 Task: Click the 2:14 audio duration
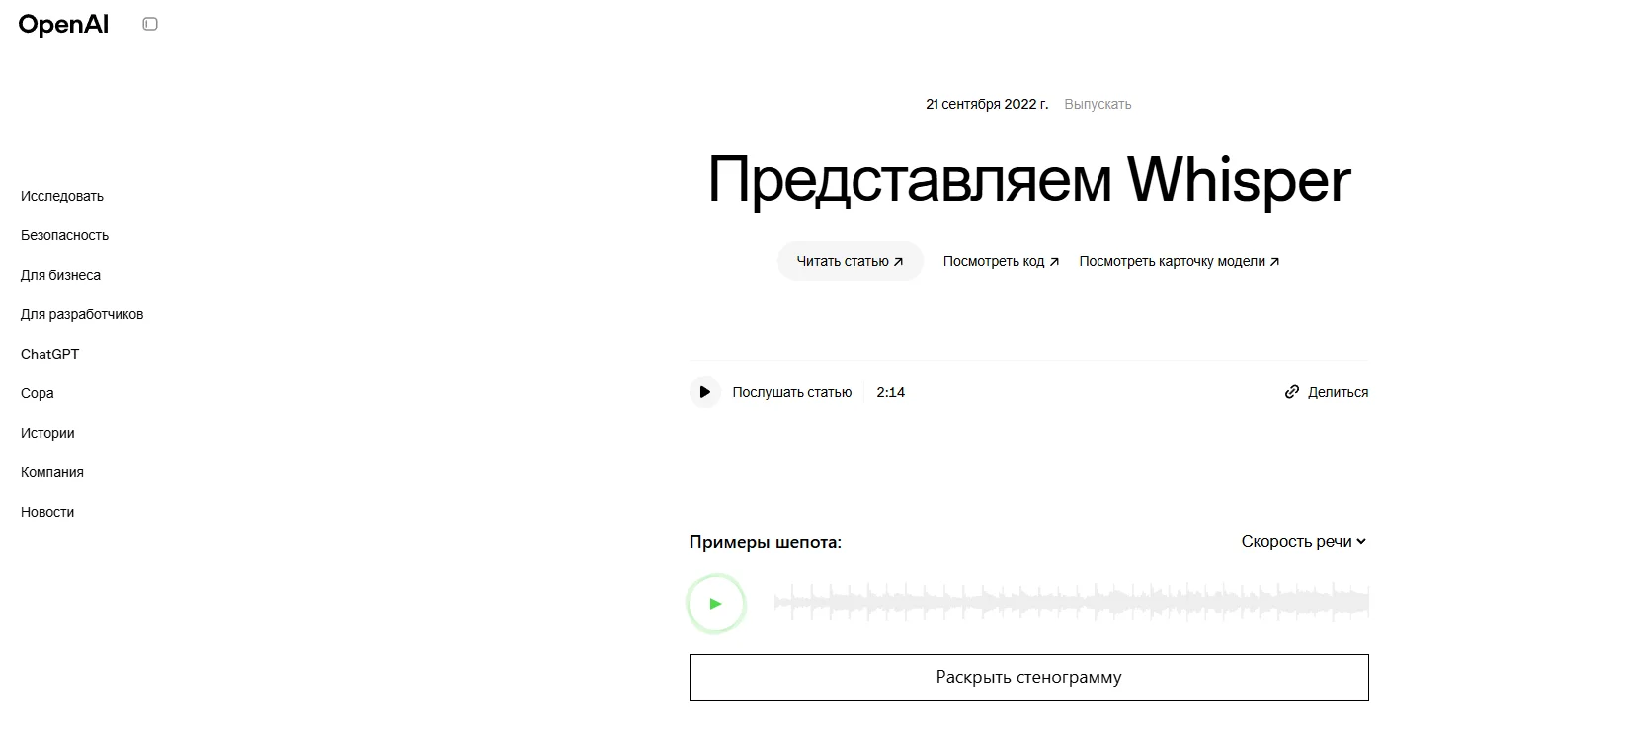[x=891, y=392]
